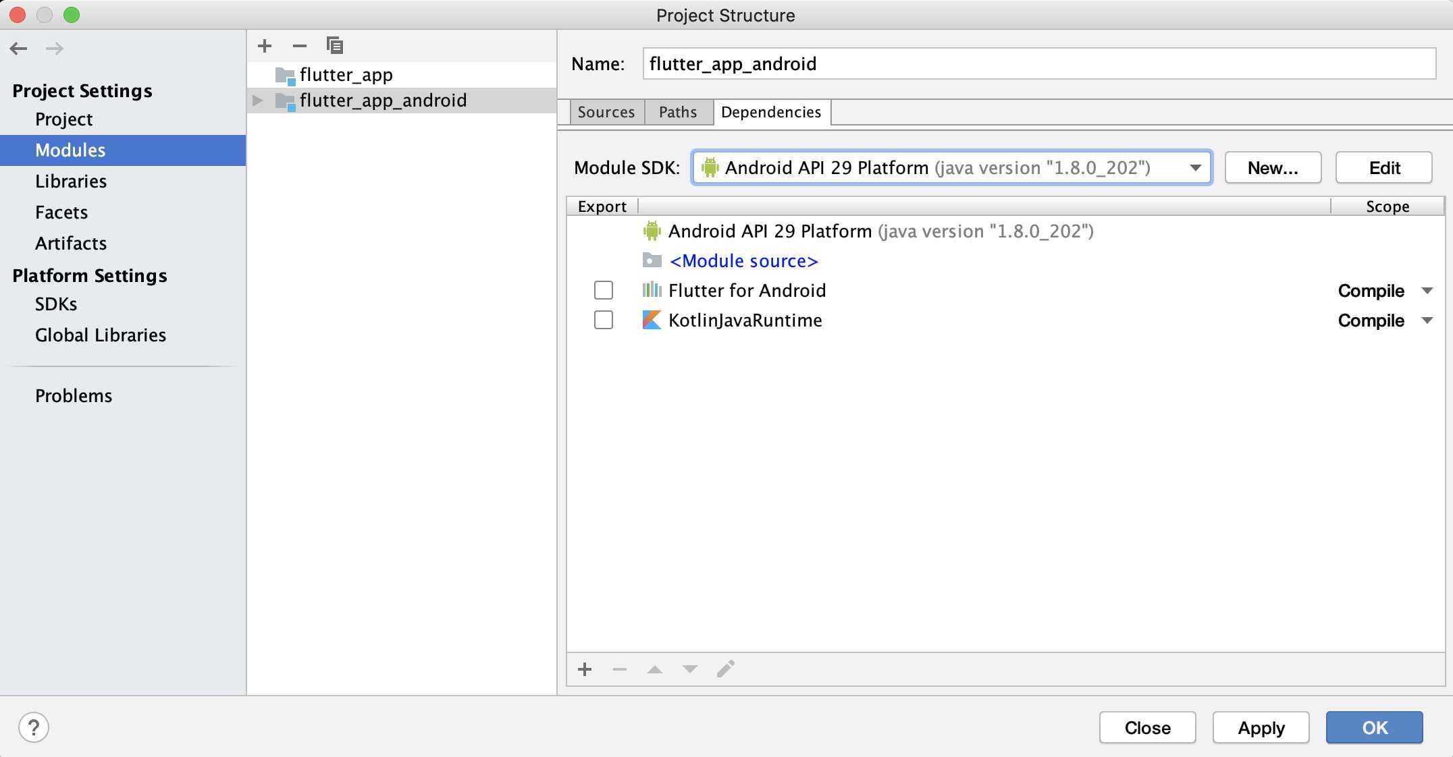The width and height of the screenshot is (1453, 757).
Task: Open the Problems section
Action: pyautogui.click(x=74, y=396)
